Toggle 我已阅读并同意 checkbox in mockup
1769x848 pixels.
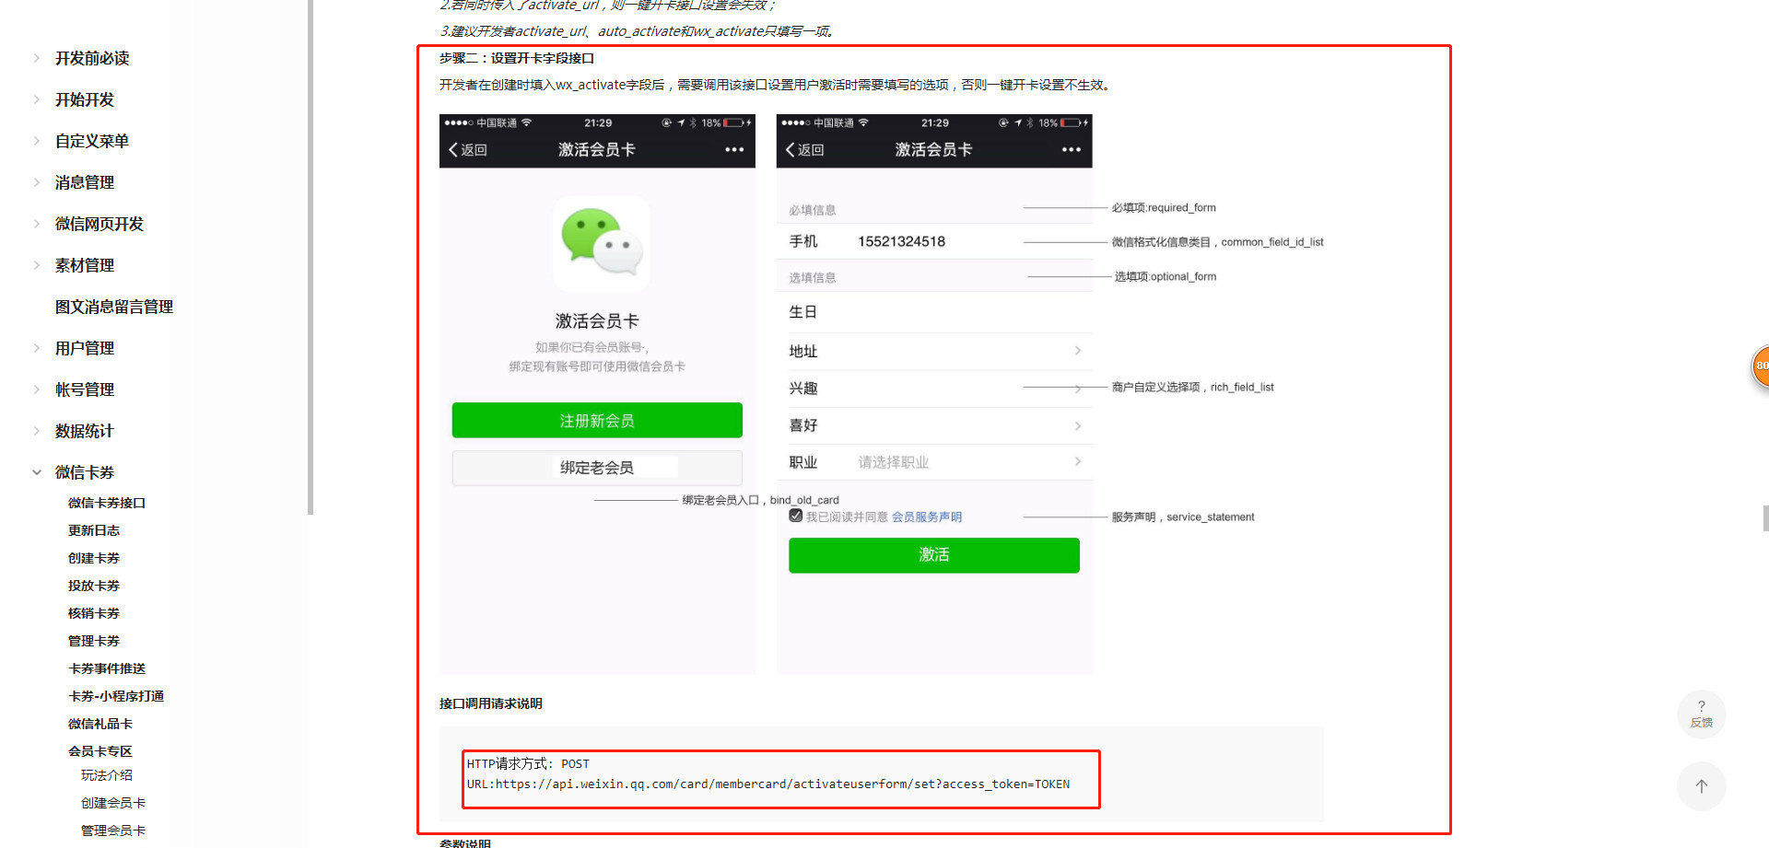point(796,516)
